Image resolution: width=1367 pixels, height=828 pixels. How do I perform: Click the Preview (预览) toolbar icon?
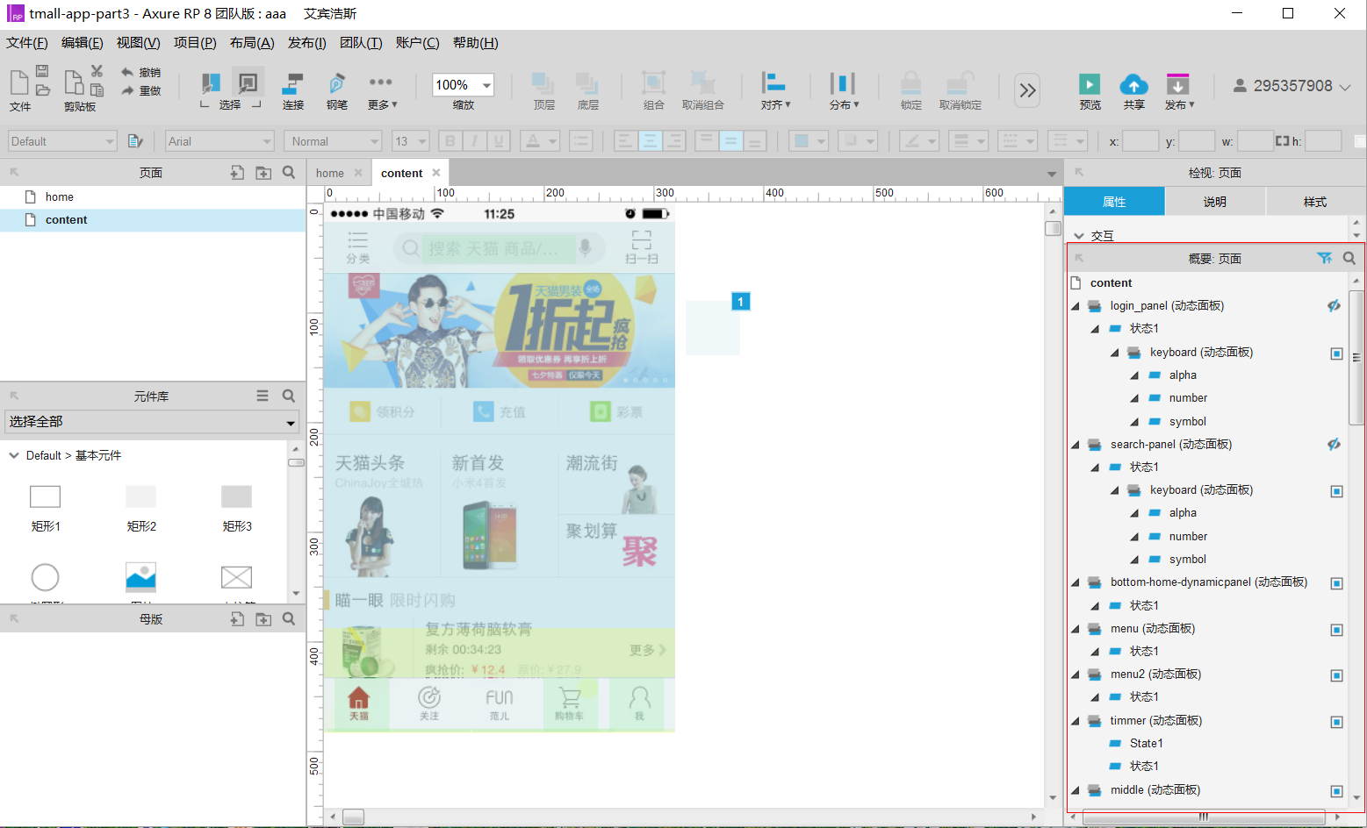click(x=1090, y=84)
